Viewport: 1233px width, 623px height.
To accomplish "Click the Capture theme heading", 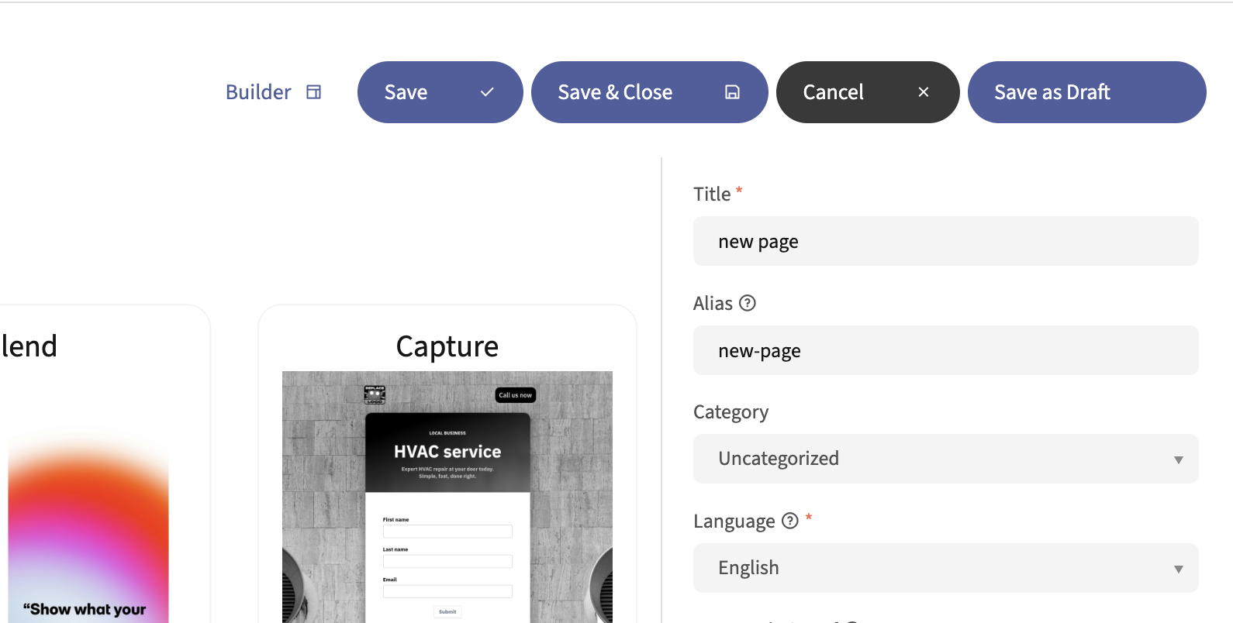I will (x=447, y=346).
